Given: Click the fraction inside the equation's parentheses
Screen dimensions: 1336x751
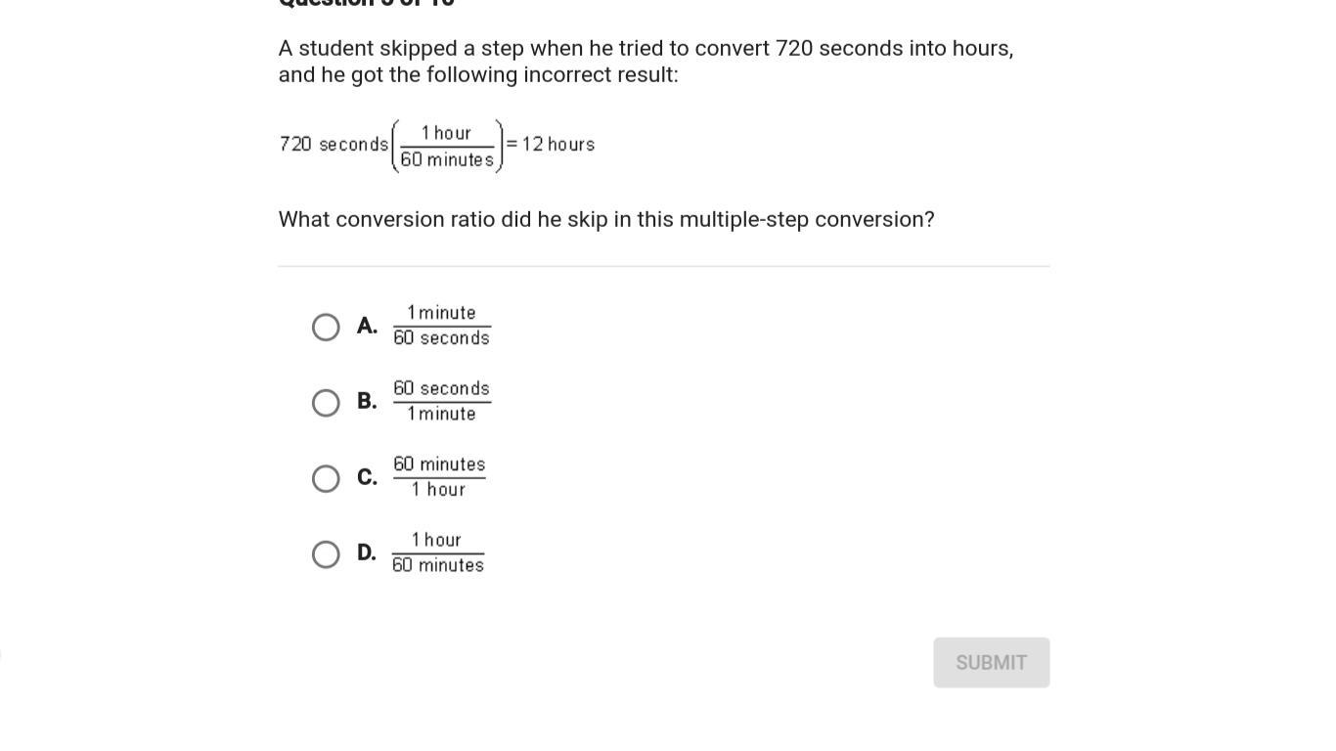Looking at the screenshot, I should (447, 147).
